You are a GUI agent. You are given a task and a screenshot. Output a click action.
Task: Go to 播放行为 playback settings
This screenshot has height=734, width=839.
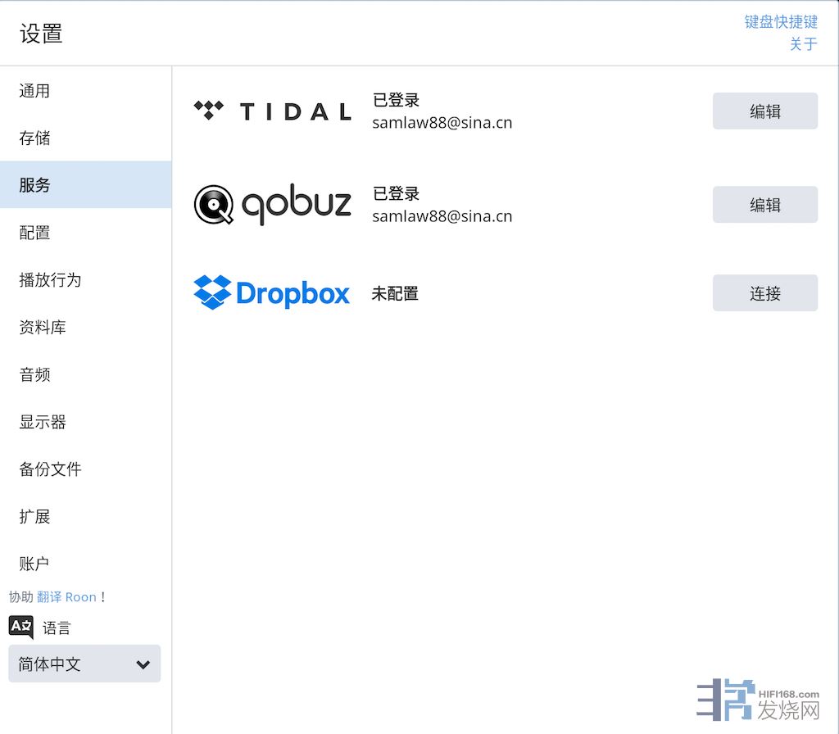pyautogui.click(x=50, y=280)
